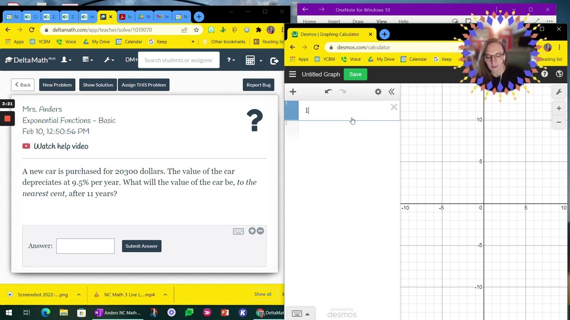Viewport: 570px width, 320px height.
Task: Click Assign THIS Problem button
Action: pyautogui.click(x=143, y=85)
